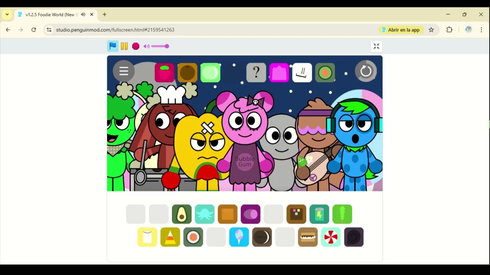
Task: Pick the yellow milk glass icon
Action: 147,237
